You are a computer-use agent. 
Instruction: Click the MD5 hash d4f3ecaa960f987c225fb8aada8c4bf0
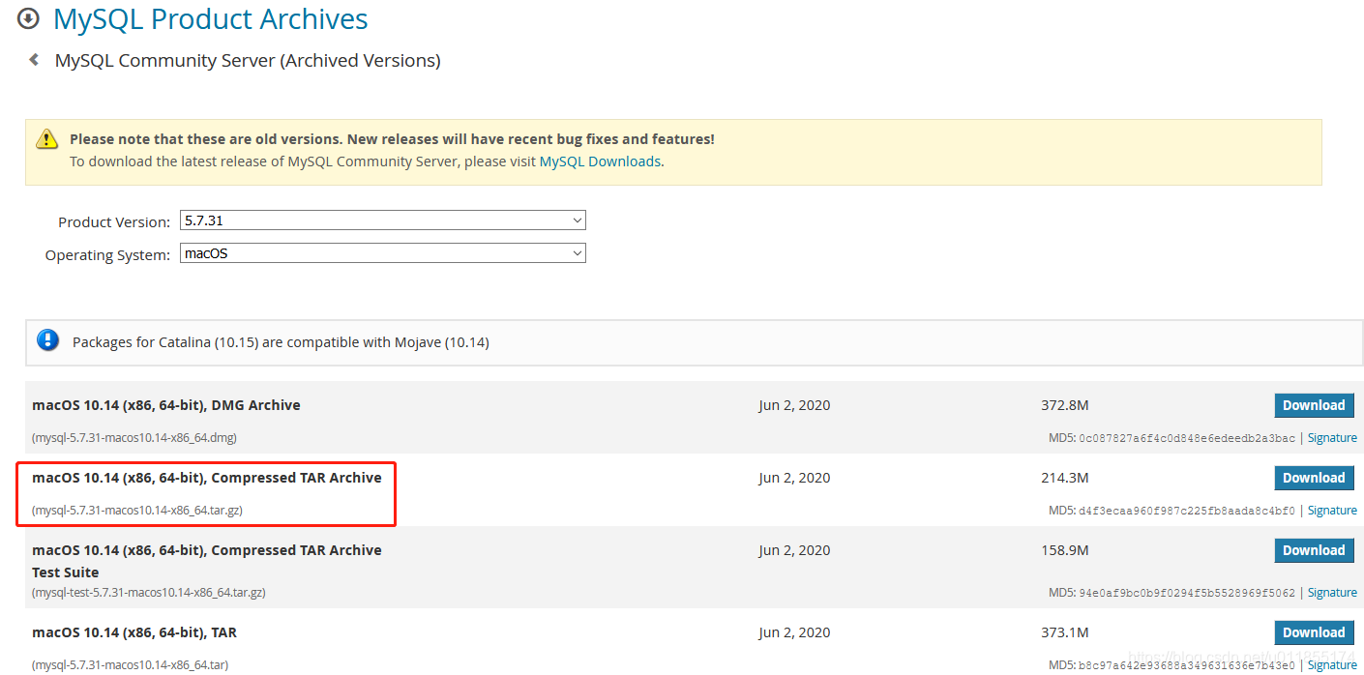click(x=1187, y=511)
